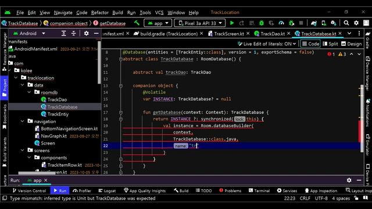The height and width of the screenshot is (209, 372).
Task: Open Search Everywhere magnifier icon
Action: click(346, 23)
